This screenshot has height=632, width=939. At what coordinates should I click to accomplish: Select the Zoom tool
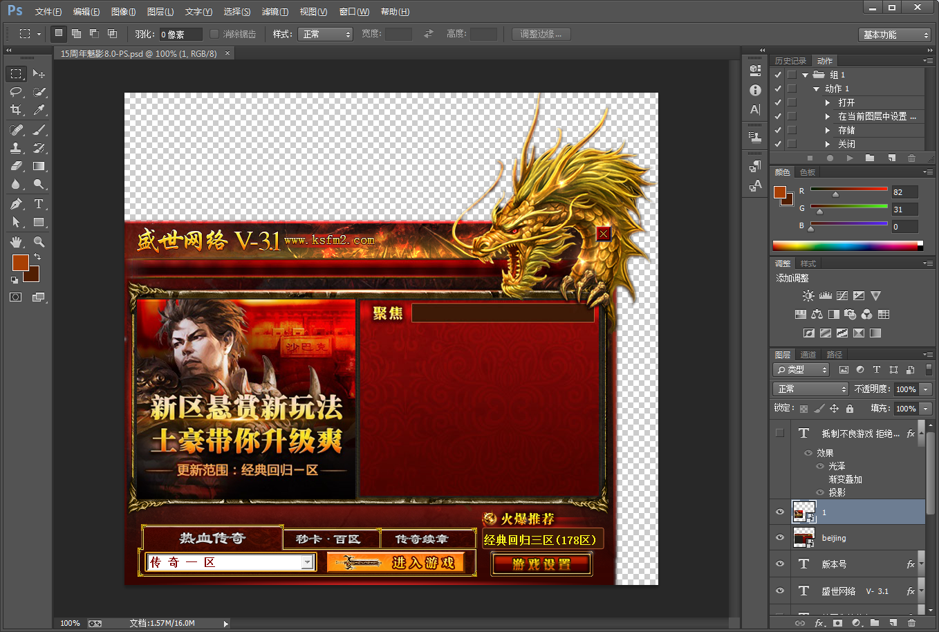(x=39, y=242)
